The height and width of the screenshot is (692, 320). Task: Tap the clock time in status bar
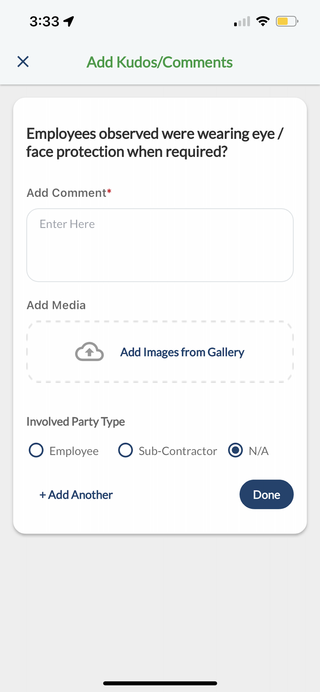tap(44, 21)
